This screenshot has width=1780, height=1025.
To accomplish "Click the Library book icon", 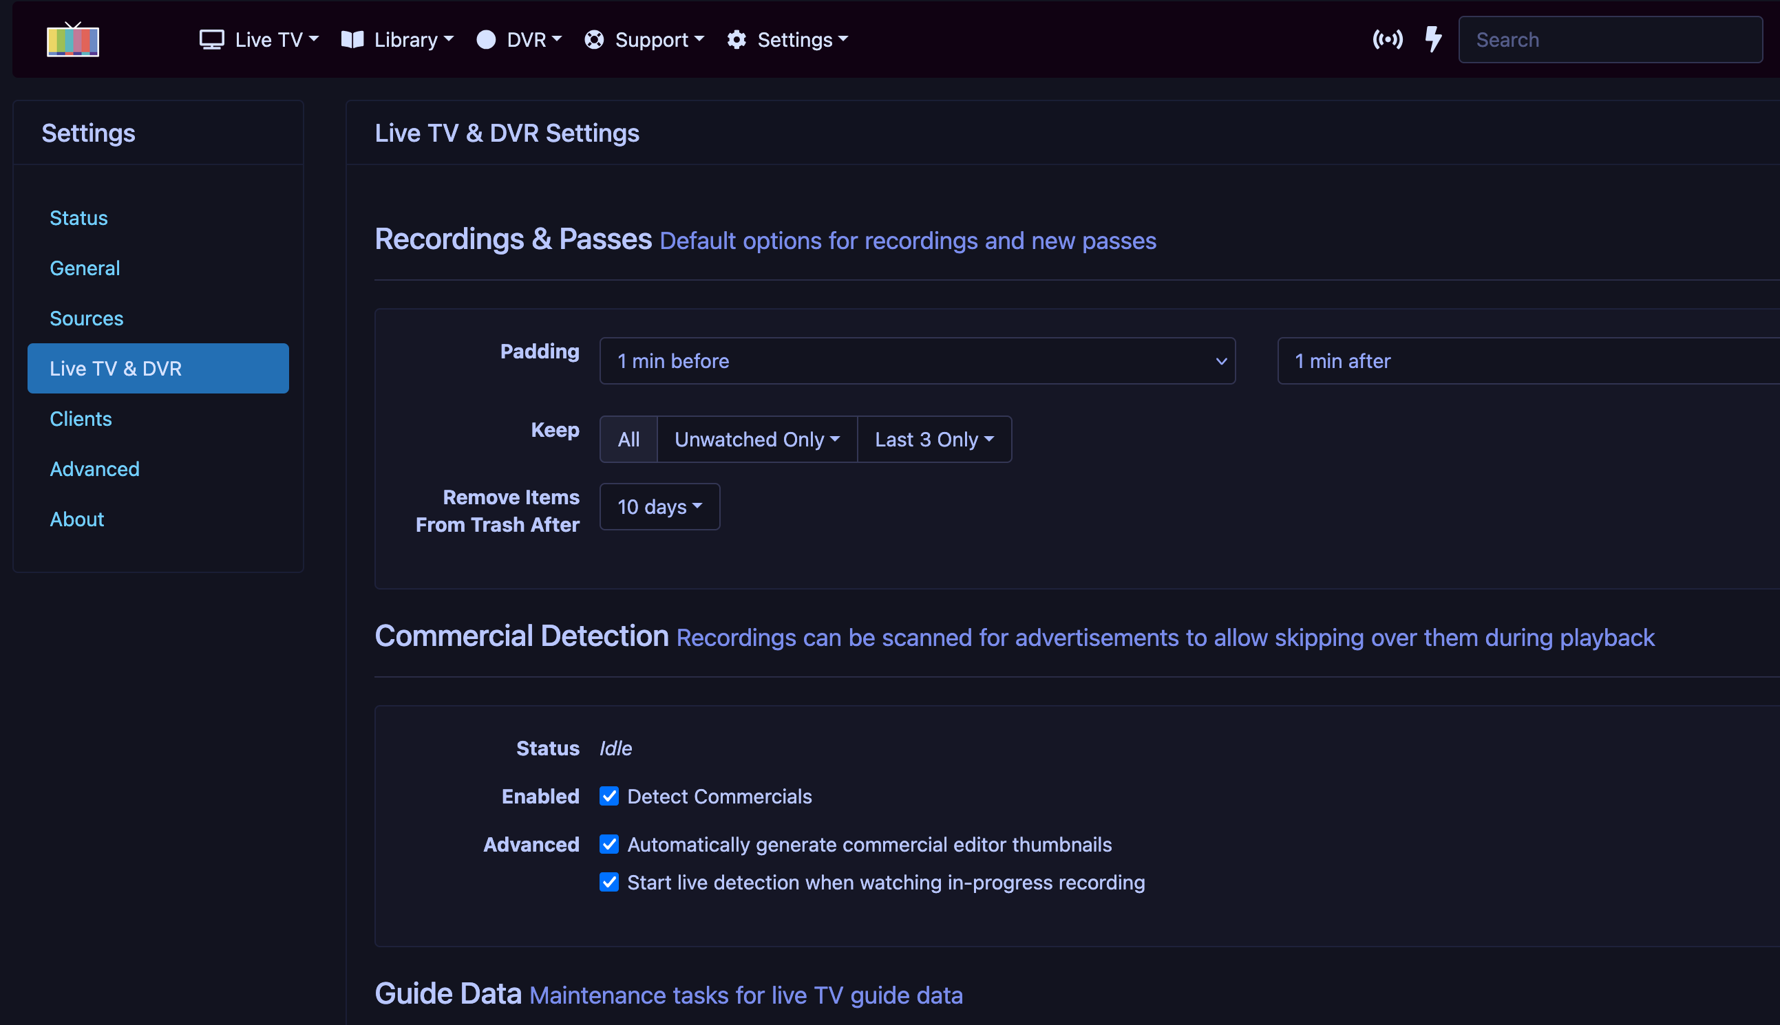I will tap(352, 40).
